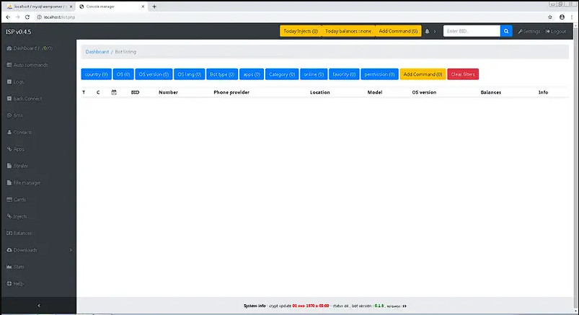This screenshot has width=579, height=315.
Task: Open Contacts in the sidebar
Action: click(x=19, y=132)
